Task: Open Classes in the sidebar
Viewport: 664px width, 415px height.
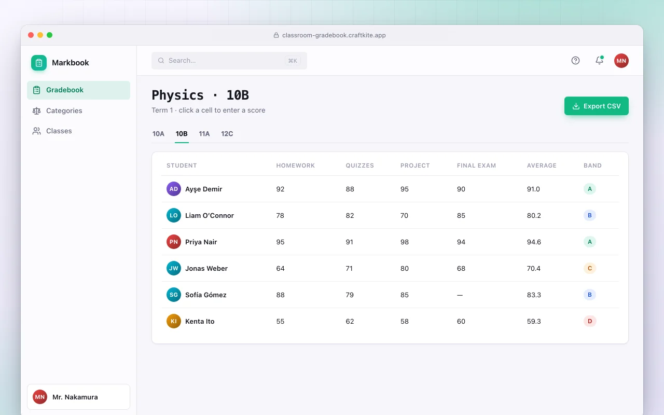Action: (78, 131)
